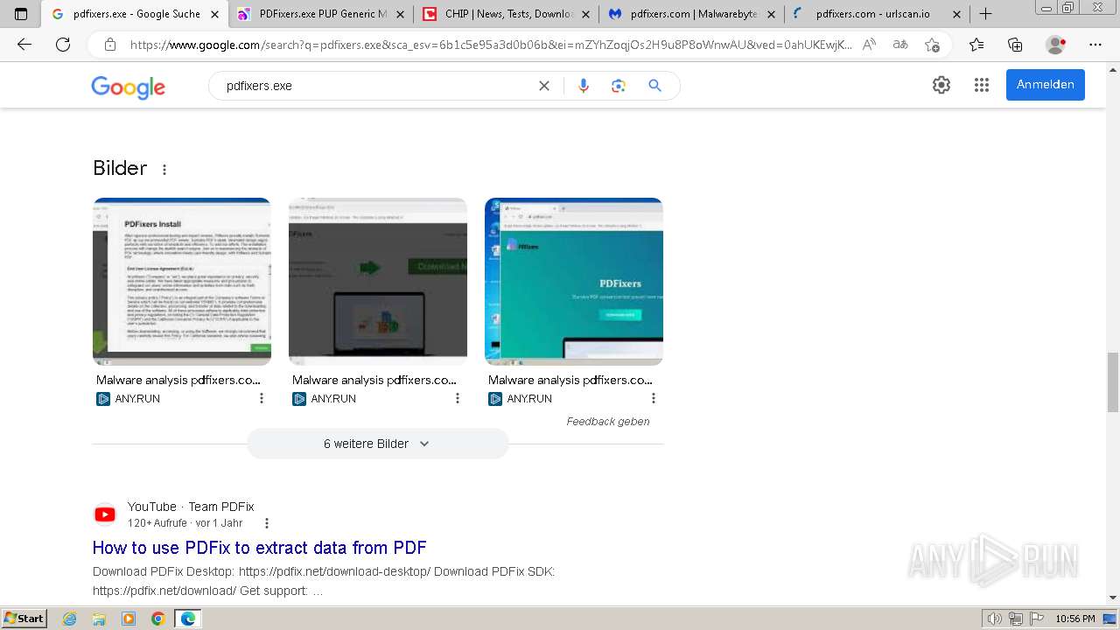Click ANY.RUN source under third image

pyautogui.click(x=529, y=398)
